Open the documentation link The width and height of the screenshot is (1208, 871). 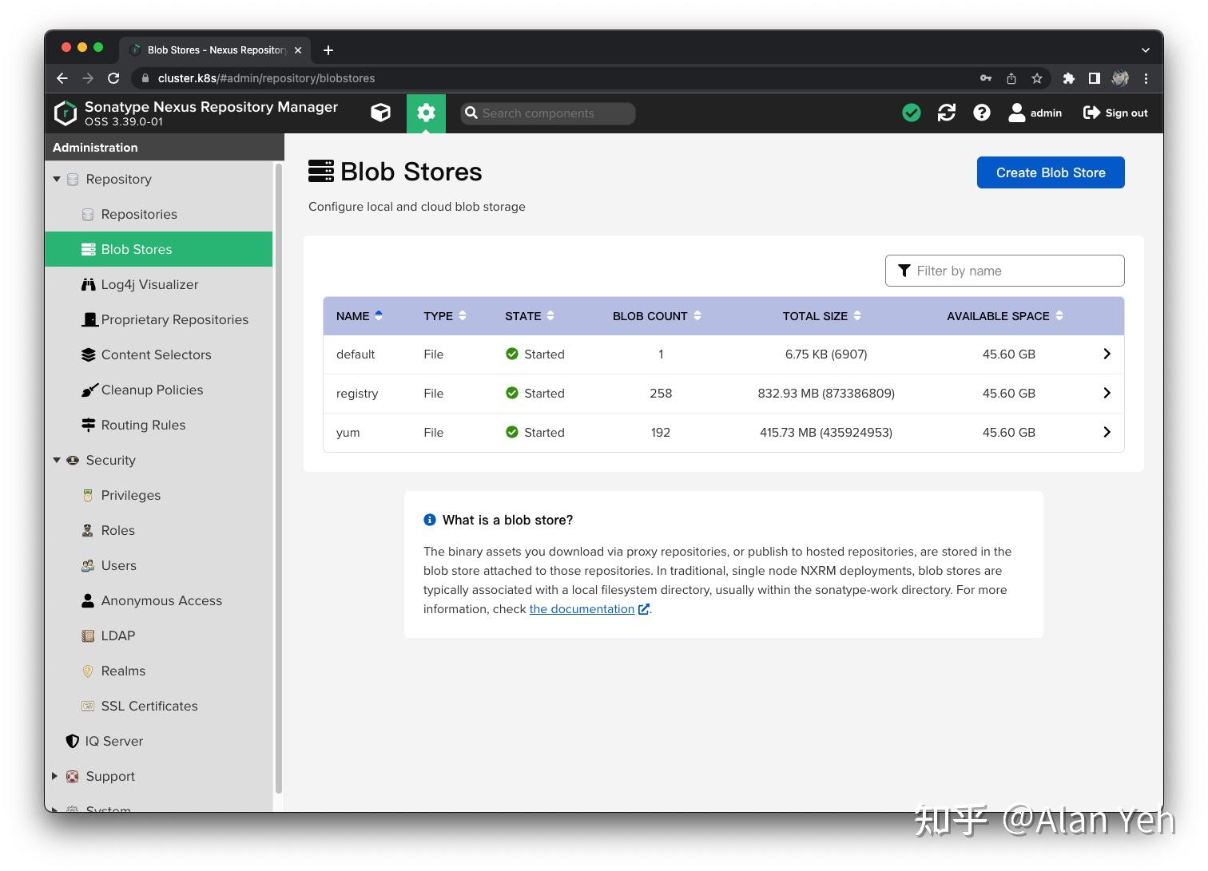(x=582, y=609)
